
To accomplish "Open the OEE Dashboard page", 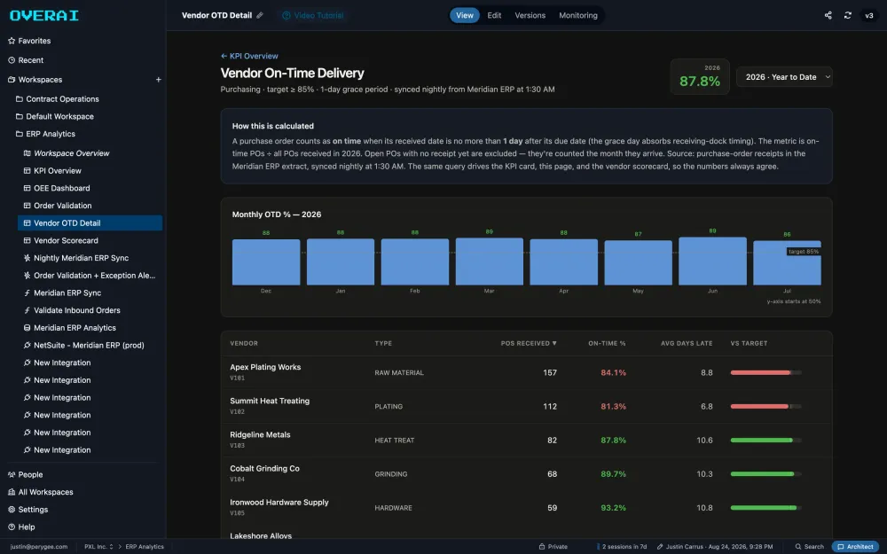I will coord(57,188).
